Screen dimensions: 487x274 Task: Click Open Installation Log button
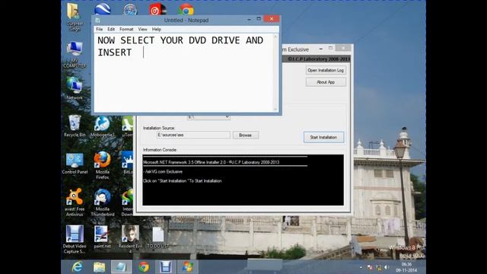tap(326, 70)
